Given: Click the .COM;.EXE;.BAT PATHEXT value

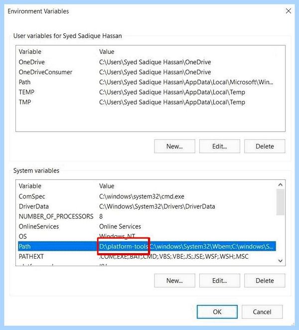Looking at the screenshot, I should [173, 256].
